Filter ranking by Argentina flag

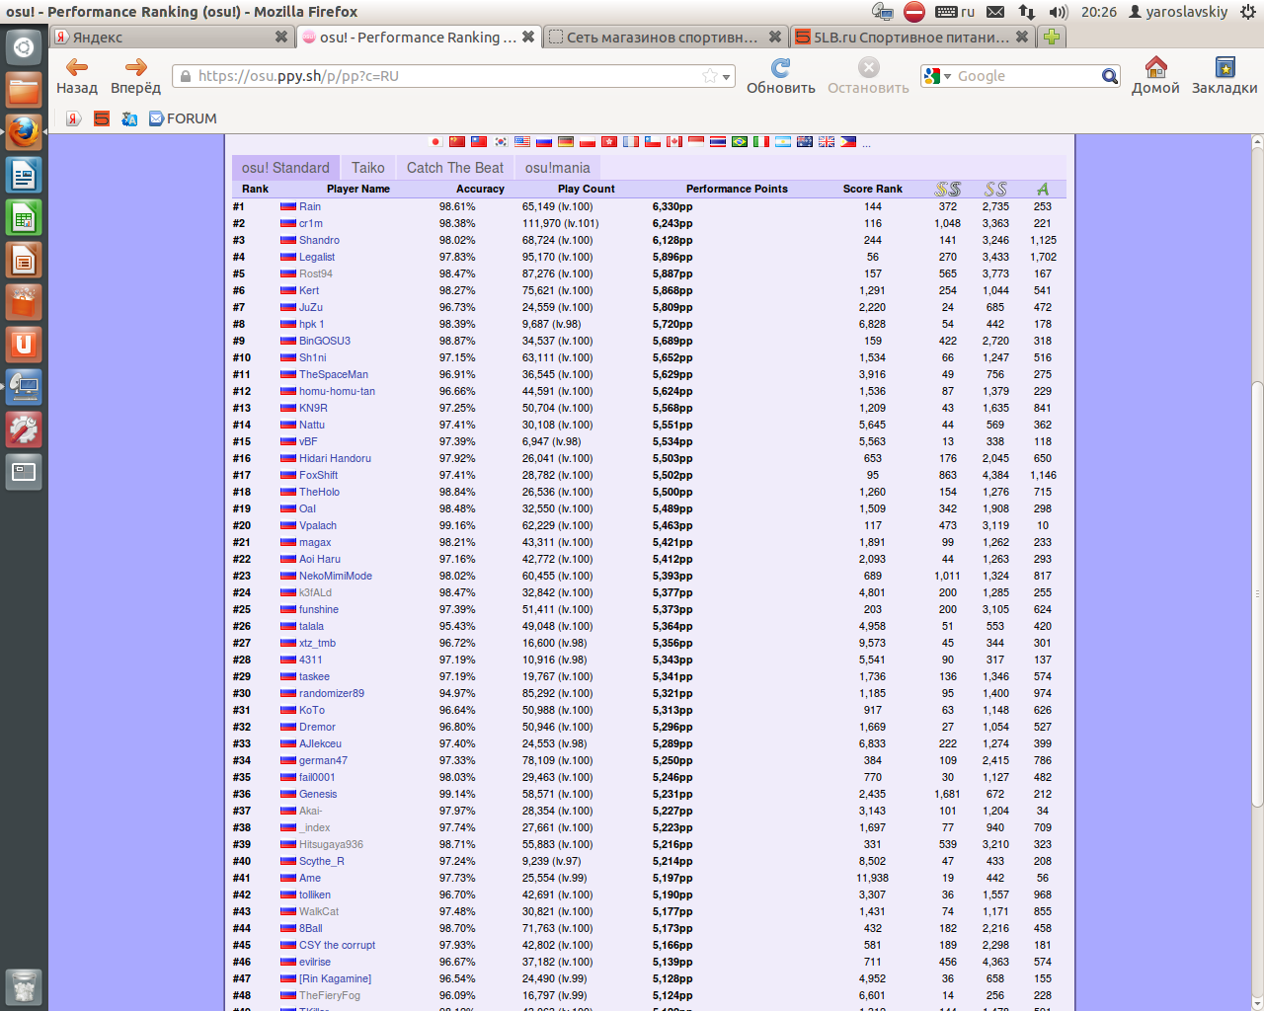[783, 142]
